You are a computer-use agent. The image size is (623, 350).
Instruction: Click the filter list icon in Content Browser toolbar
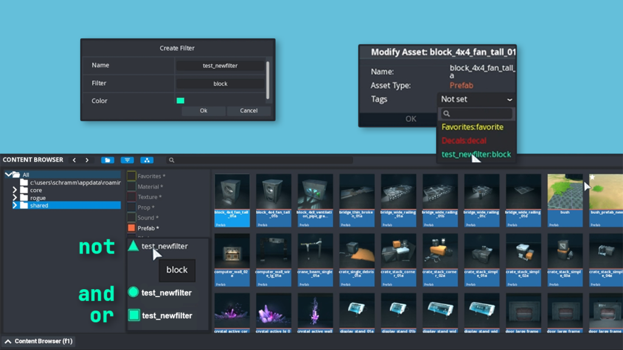coord(127,160)
